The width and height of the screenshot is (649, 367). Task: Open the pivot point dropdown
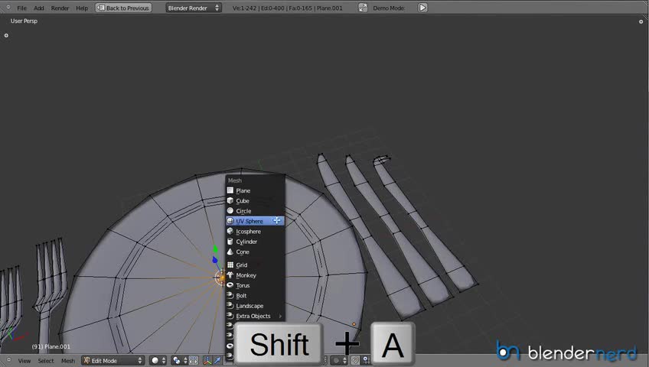pyautogui.click(x=180, y=361)
